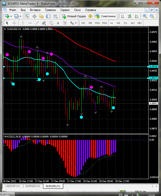Click the 0.8939 horizontal line price label

(153, 67)
